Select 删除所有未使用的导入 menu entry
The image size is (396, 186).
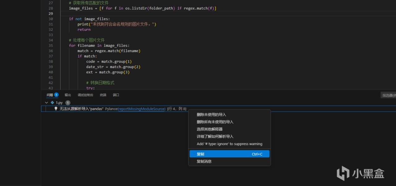point(215,122)
